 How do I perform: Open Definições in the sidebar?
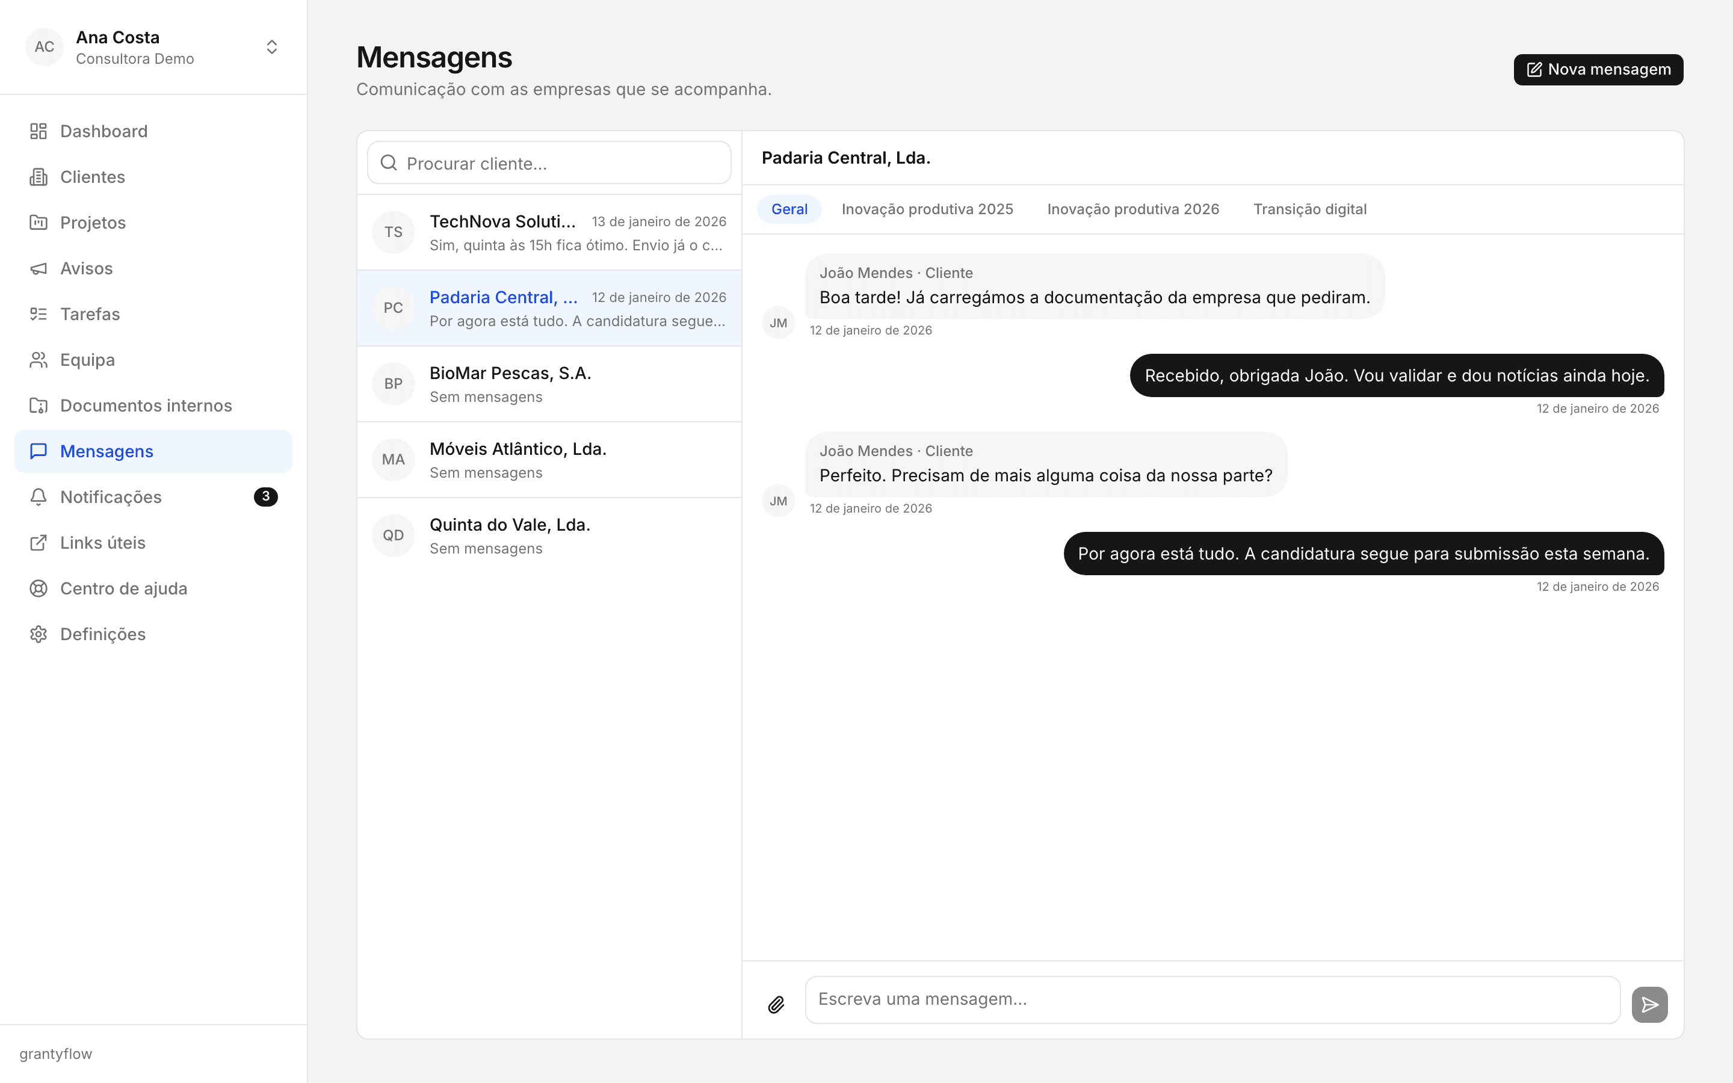tap(153, 634)
